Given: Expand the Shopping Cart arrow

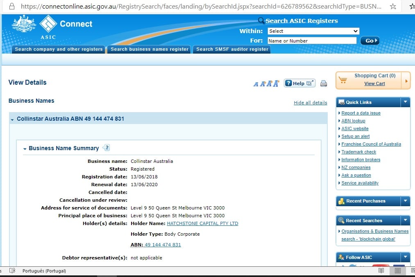Looking at the screenshot, I should pos(406,81).
